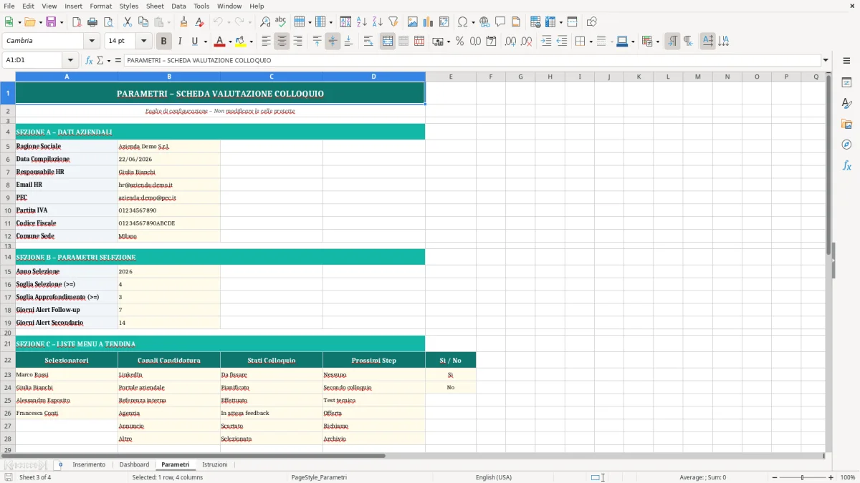Click the Insert Comment icon
860x483 pixels.
(x=500, y=22)
